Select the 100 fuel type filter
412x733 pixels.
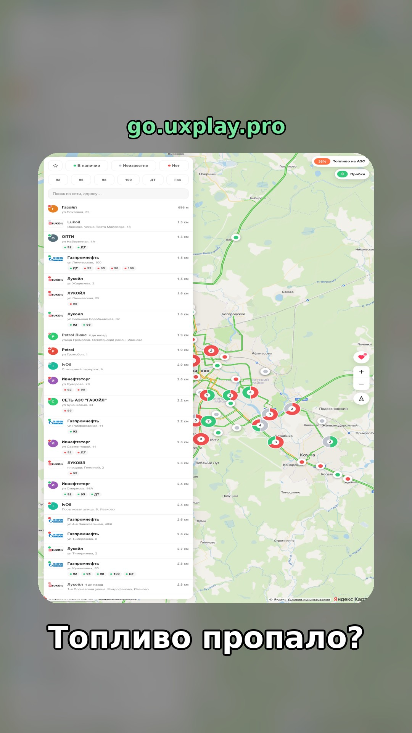128,180
